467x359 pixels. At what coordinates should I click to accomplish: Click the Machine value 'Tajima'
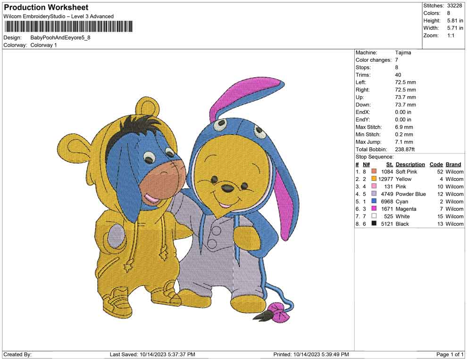403,53
